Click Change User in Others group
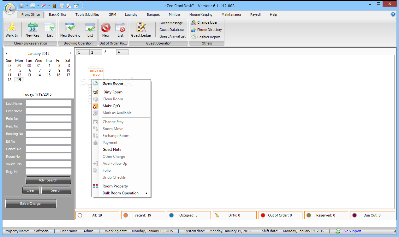Image resolution: width=399 pixels, height=237 pixels. click(x=204, y=22)
